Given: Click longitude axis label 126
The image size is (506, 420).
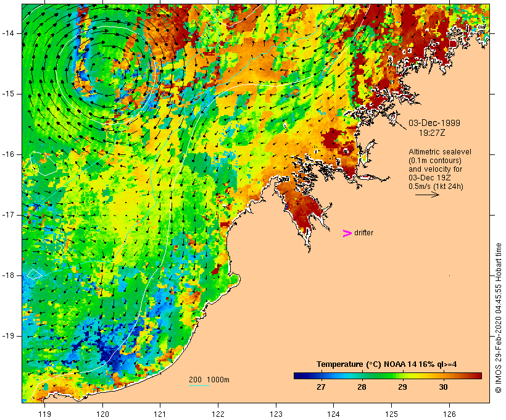Looking at the screenshot, I should pos(449,414).
